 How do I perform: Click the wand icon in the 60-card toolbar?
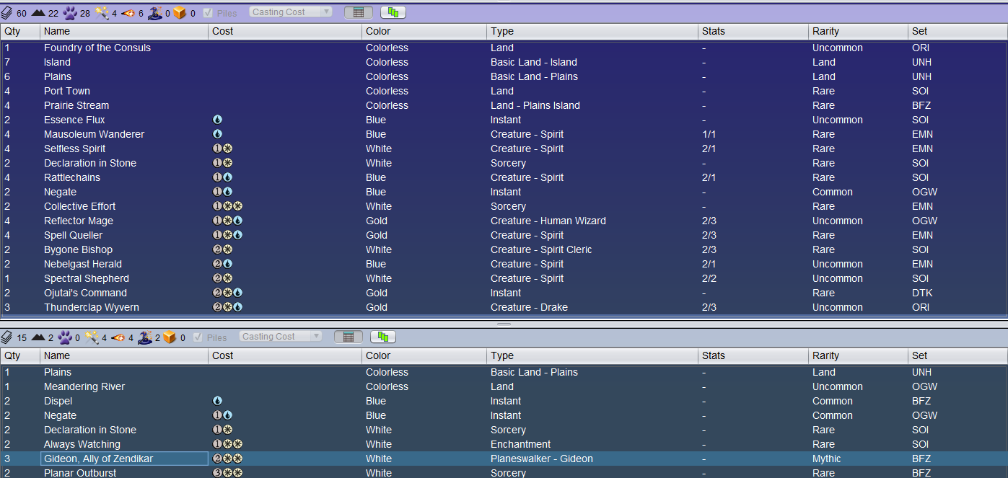(x=102, y=13)
